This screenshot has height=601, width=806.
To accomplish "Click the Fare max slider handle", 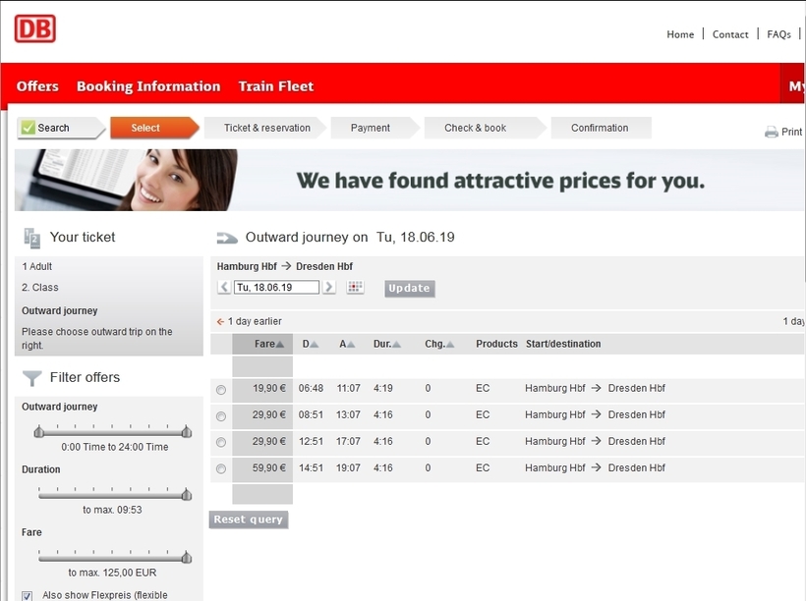I will (187, 557).
